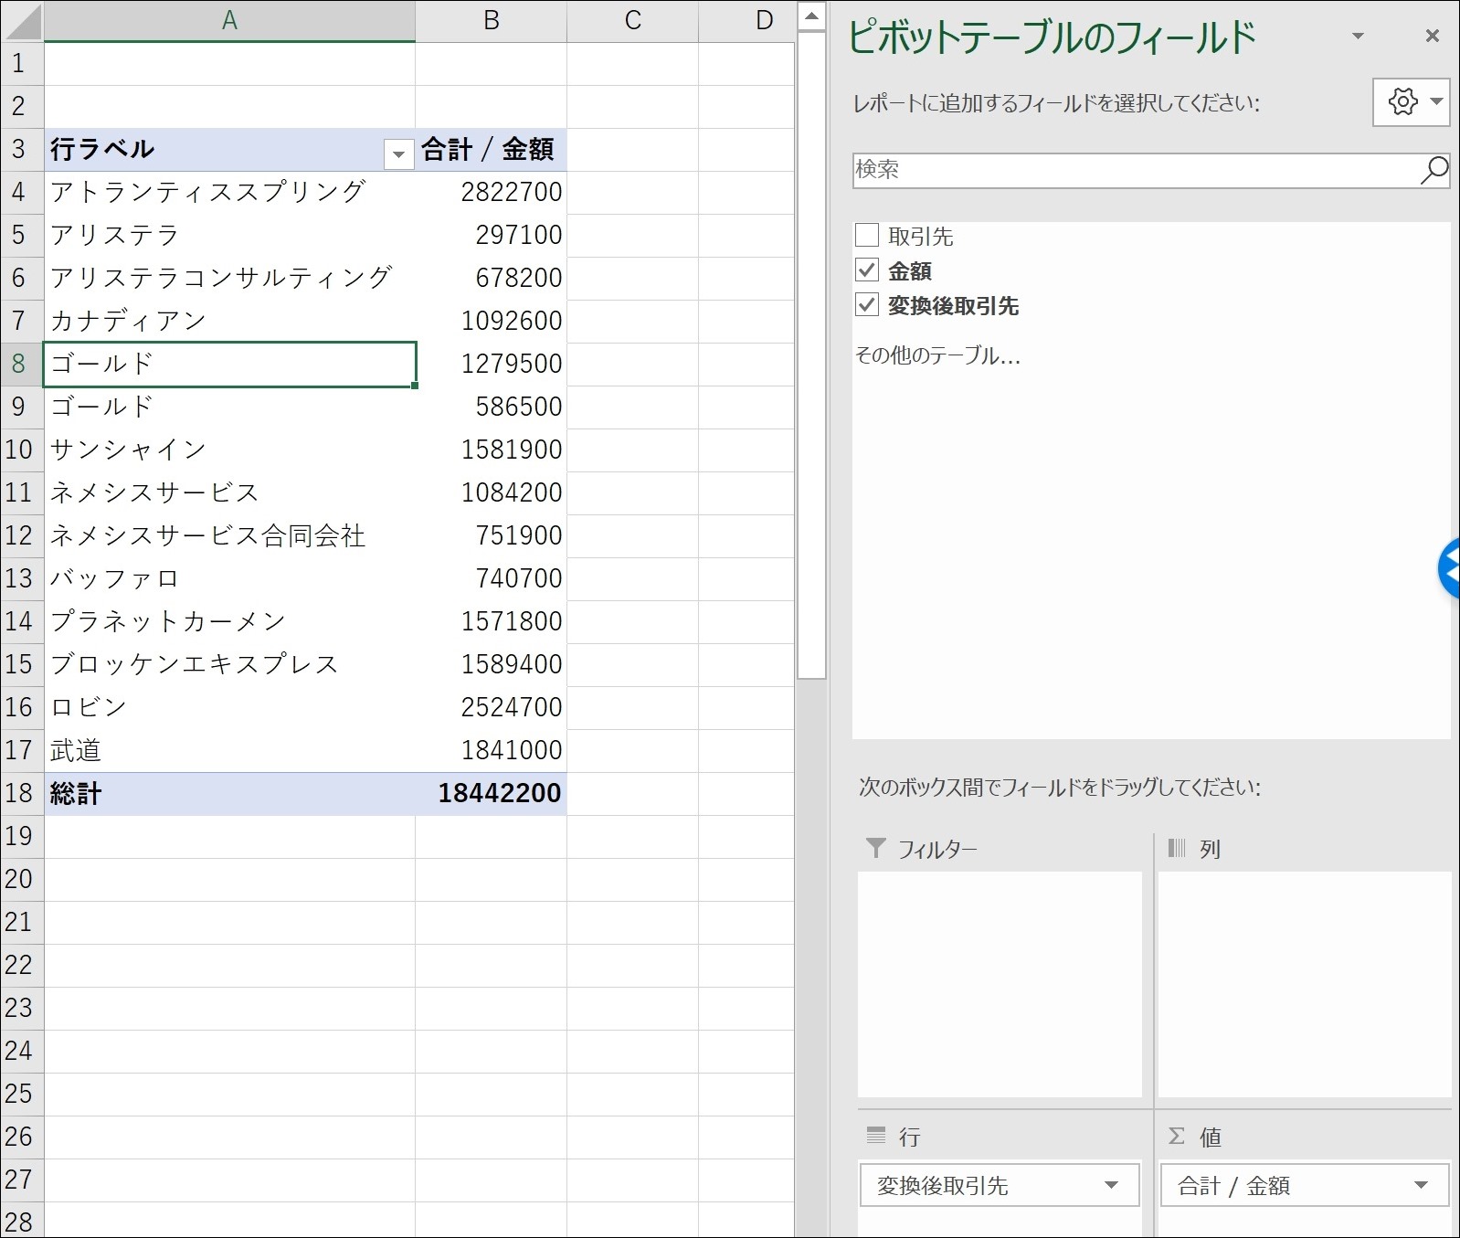Select the cell ロビン

pyautogui.click(x=229, y=707)
